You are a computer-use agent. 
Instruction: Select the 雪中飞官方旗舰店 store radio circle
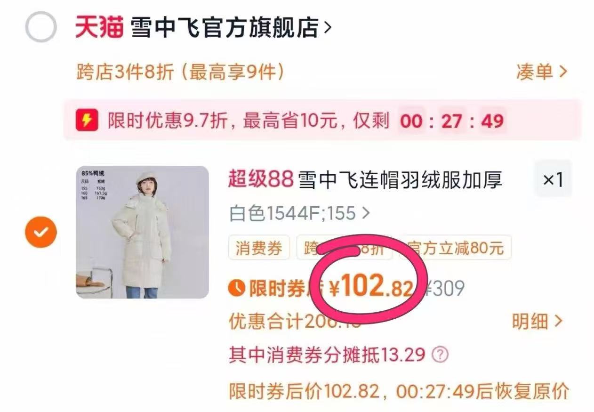coord(41,27)
